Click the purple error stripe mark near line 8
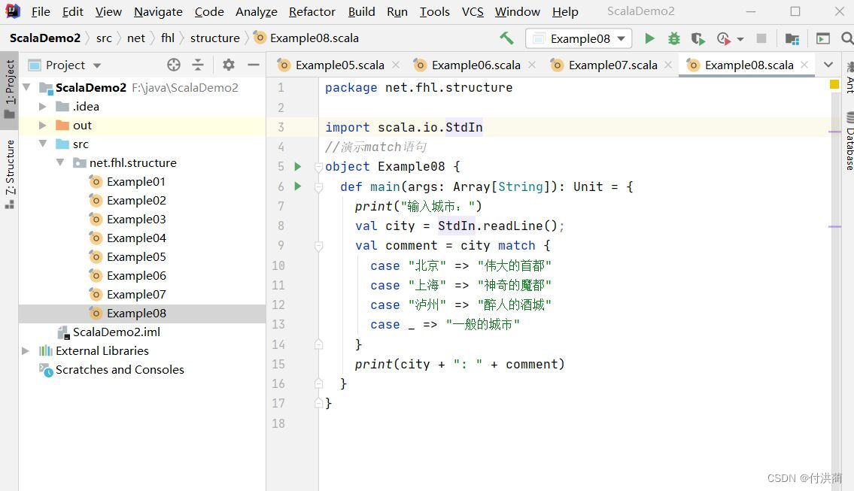854x491 pixels. tap(834, 227)
